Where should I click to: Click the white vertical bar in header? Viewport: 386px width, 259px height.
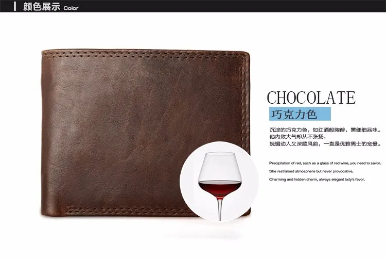click(x=15, y=6)
